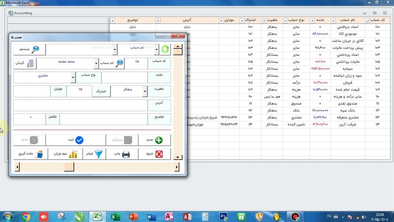Click into the آدرس address field
The height and width of the screenshot is (222, 394).
tap(81, 105)
